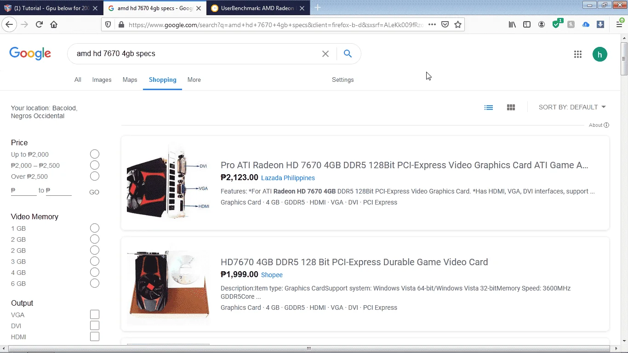Switch results to grid view
Viewport: 628px width, 353px height.
pyautogui.click(x=511, y=108)
